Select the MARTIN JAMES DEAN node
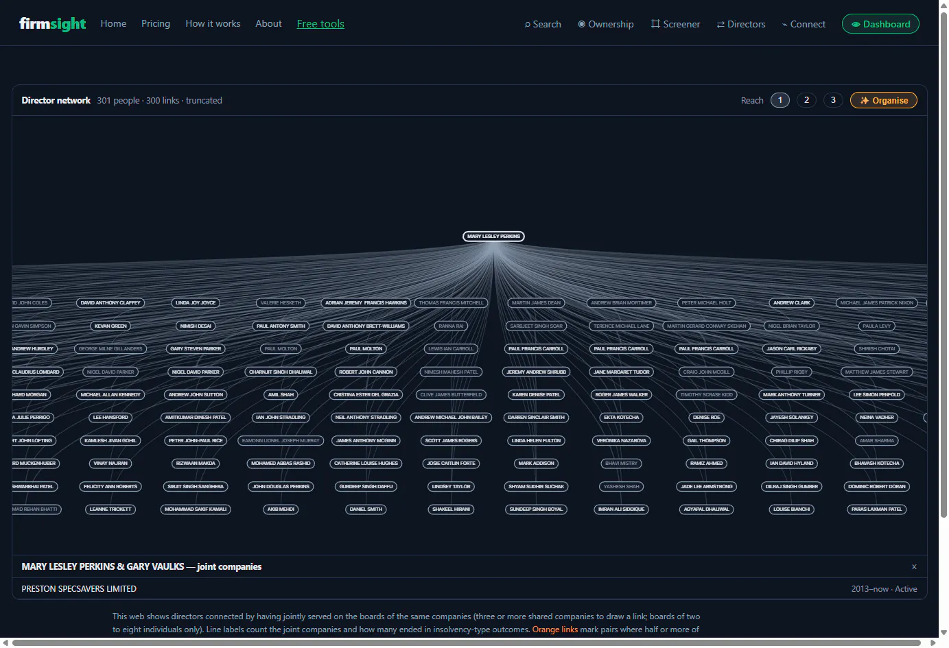 pyautogui.click(x=537, y=302)
